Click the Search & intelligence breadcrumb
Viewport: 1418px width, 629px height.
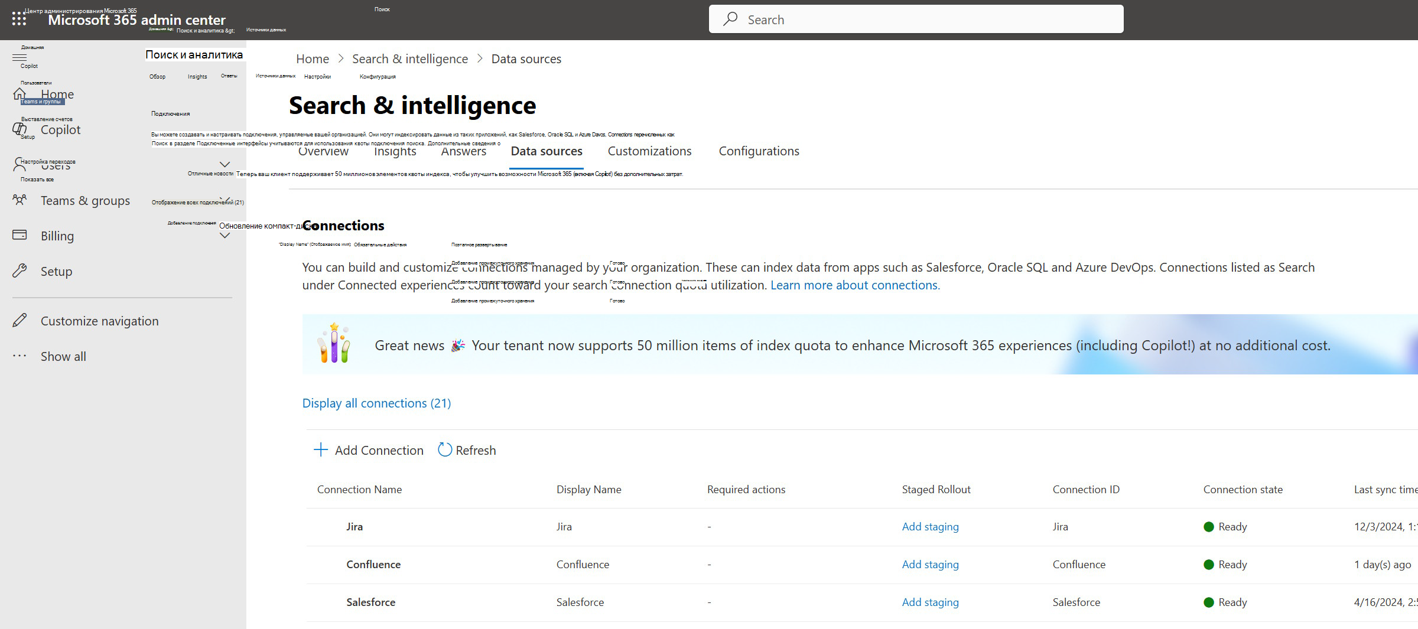click(x=409, y=59)
